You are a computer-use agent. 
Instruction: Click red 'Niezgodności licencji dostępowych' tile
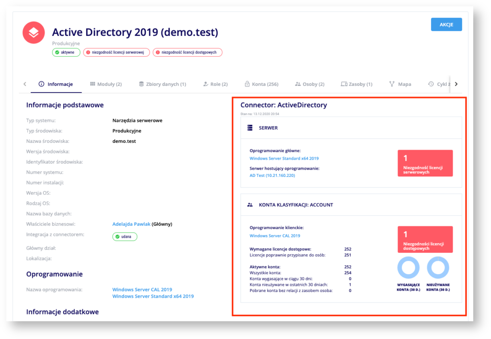(425, 239)
